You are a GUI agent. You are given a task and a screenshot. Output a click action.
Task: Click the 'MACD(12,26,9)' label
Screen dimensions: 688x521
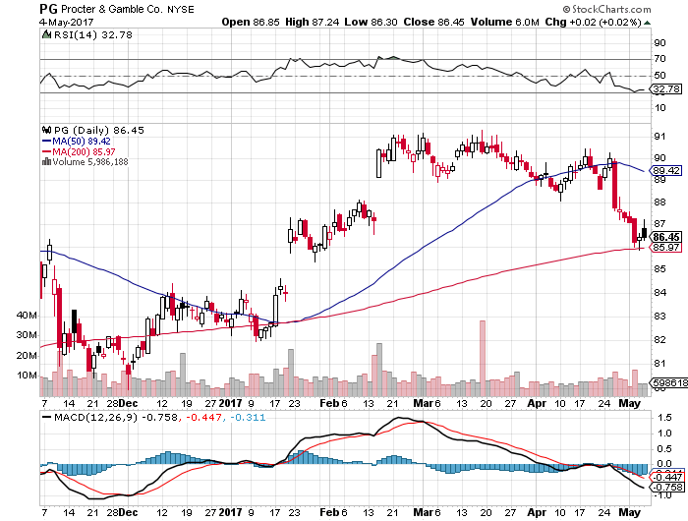point(95,417)
